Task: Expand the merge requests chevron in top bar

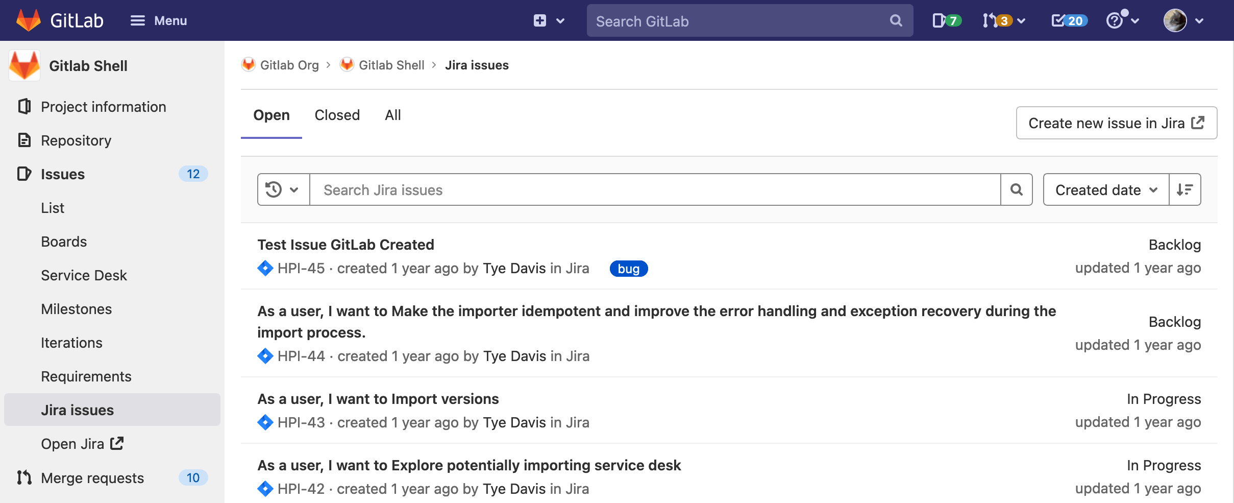Action: pos(1021,20)
